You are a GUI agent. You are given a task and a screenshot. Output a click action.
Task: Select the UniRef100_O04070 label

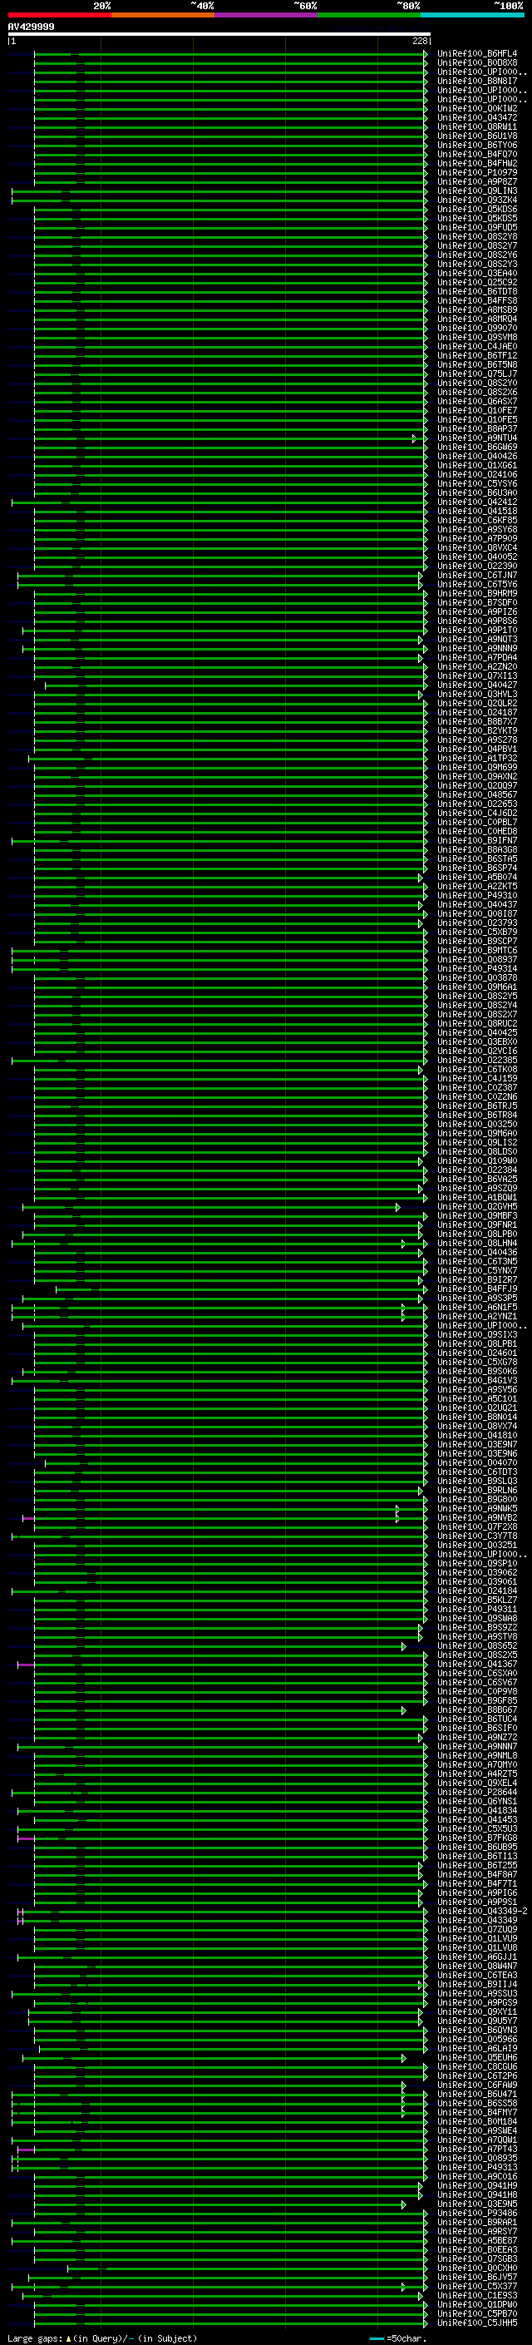click(x=477, y=1462)
